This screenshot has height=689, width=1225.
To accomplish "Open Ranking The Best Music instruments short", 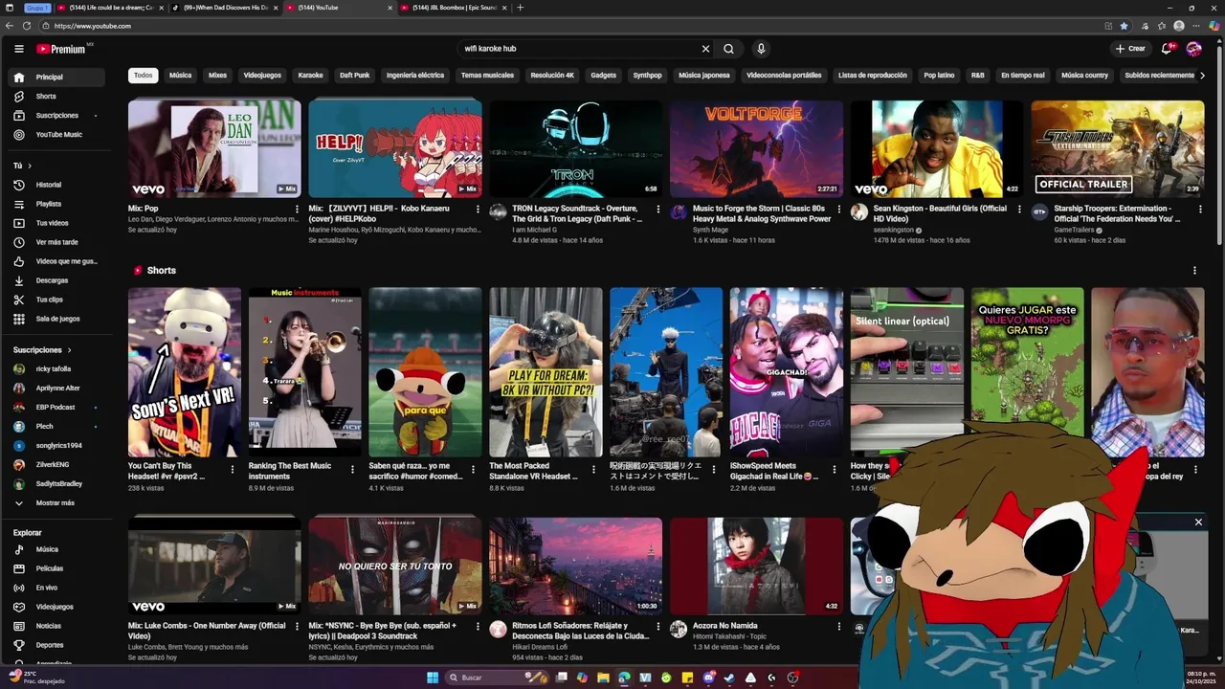I will point(304,372).
